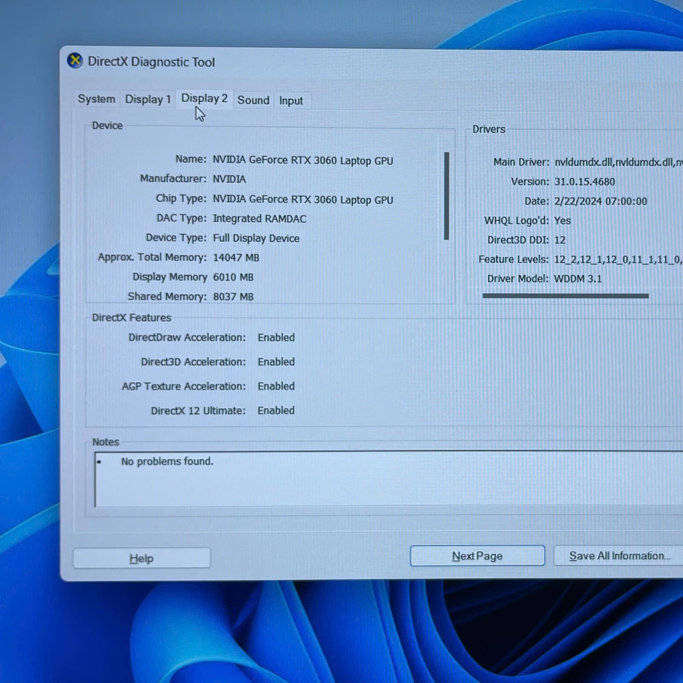683x683 pixels.
Task: Click the Name value 'NVIDIA GeForce RTX 3060 Laptop GPU'
Action: click(303, 161)
